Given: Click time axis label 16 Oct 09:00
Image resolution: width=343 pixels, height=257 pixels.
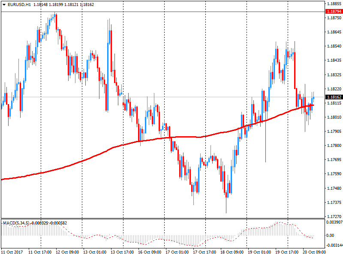Looking at the screenshot, I should coord(150,252).
